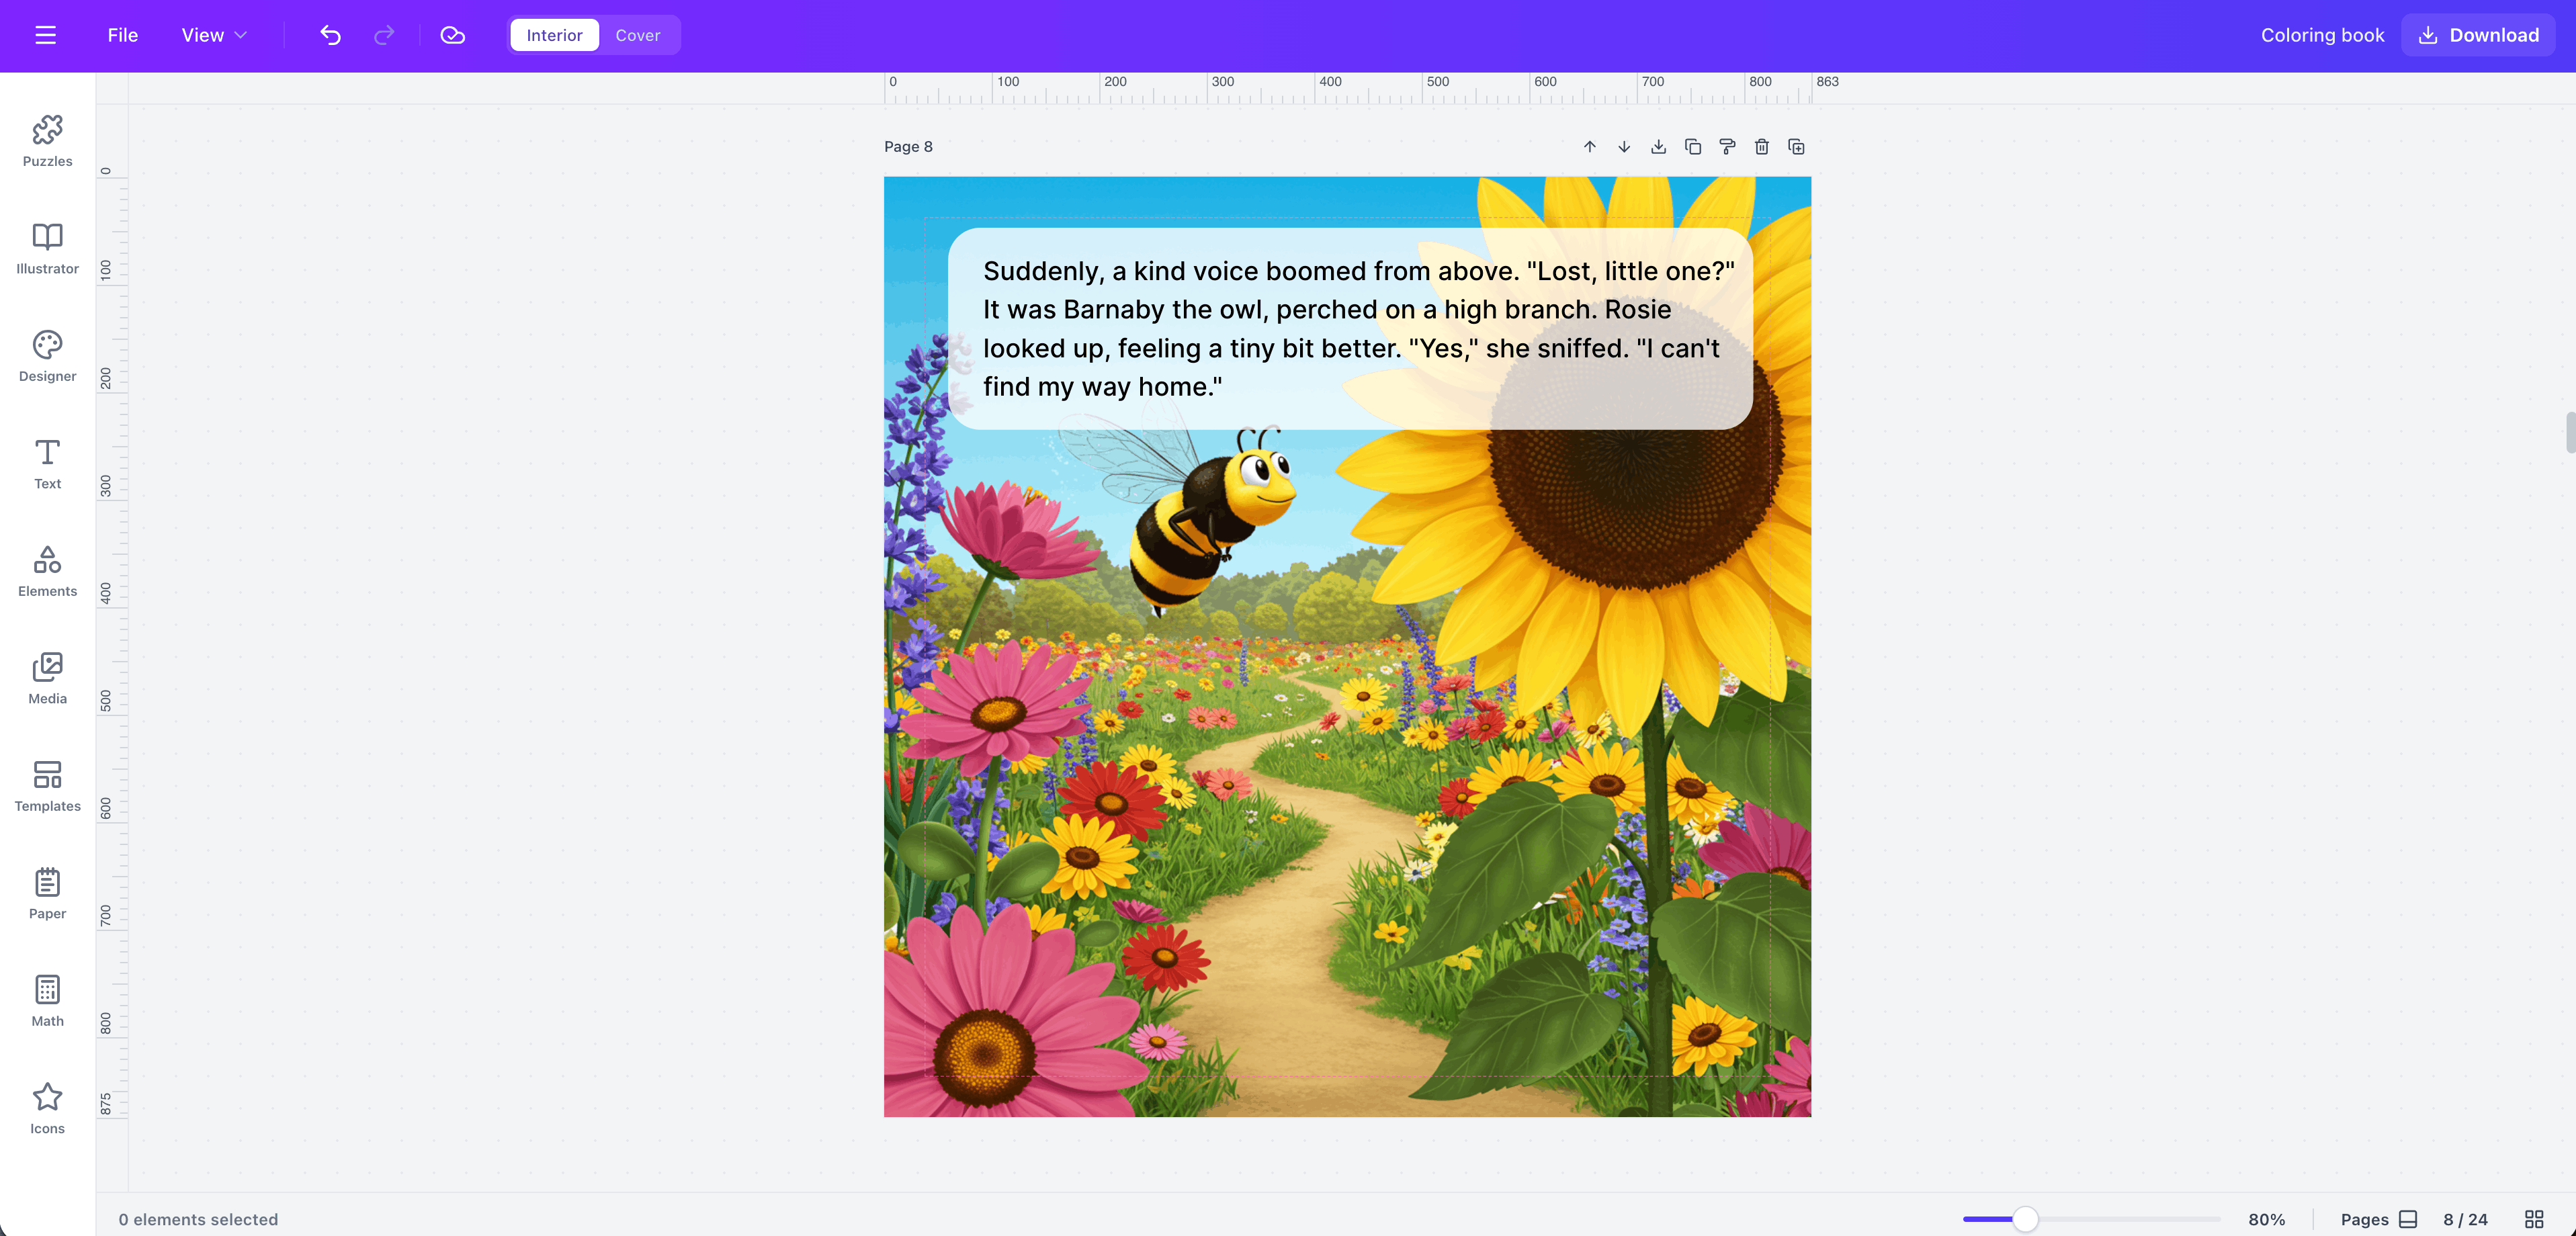This screenshot has width=2576, height=1236.
Task: Open the Elements panel
Action: pos(47,571)
